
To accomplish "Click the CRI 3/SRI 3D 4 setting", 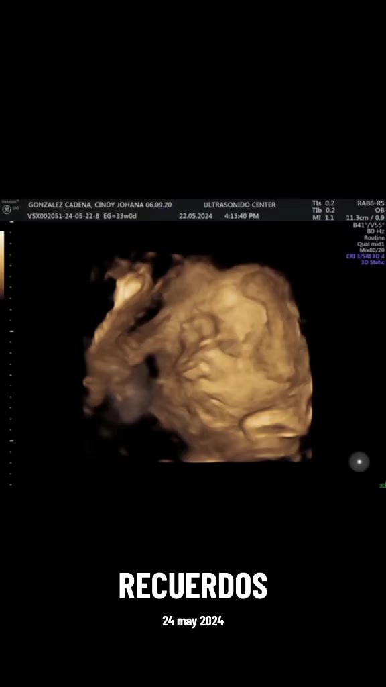I will (x=365, y=256).
